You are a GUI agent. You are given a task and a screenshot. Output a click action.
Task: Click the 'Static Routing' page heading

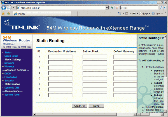tap(50, 41)
